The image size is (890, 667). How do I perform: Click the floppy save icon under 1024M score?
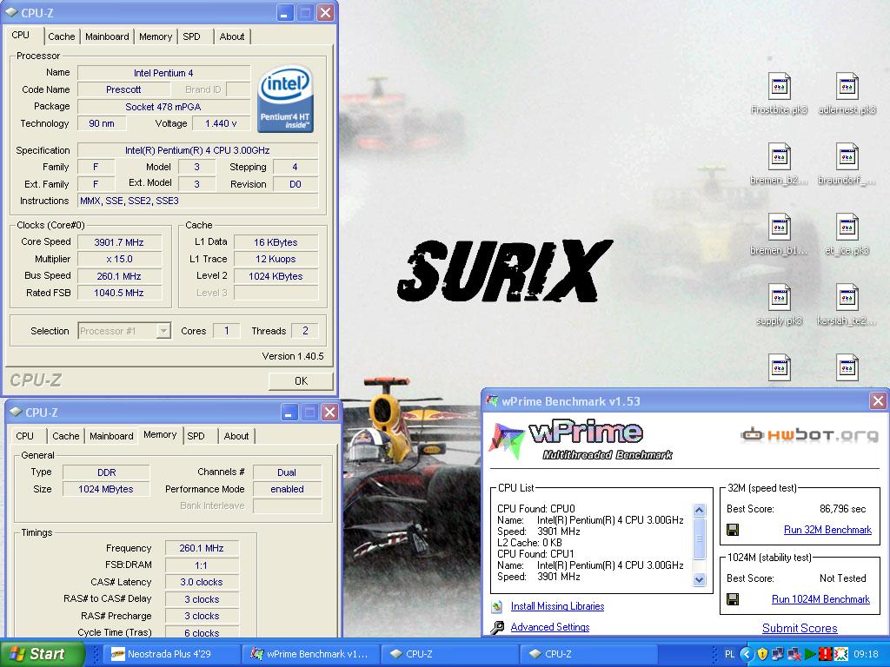tap(733, 599)
